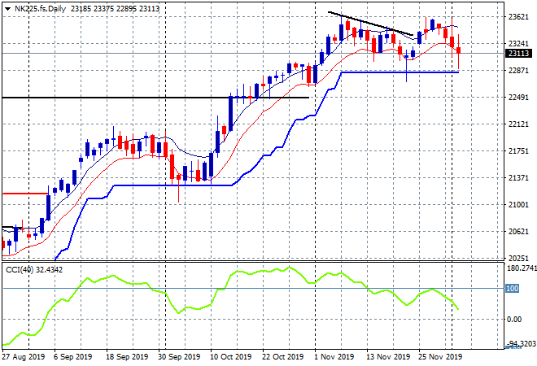
Task: Click the OHLC values 23185 23375 22895 23113
Action: [x=115, y=9]
